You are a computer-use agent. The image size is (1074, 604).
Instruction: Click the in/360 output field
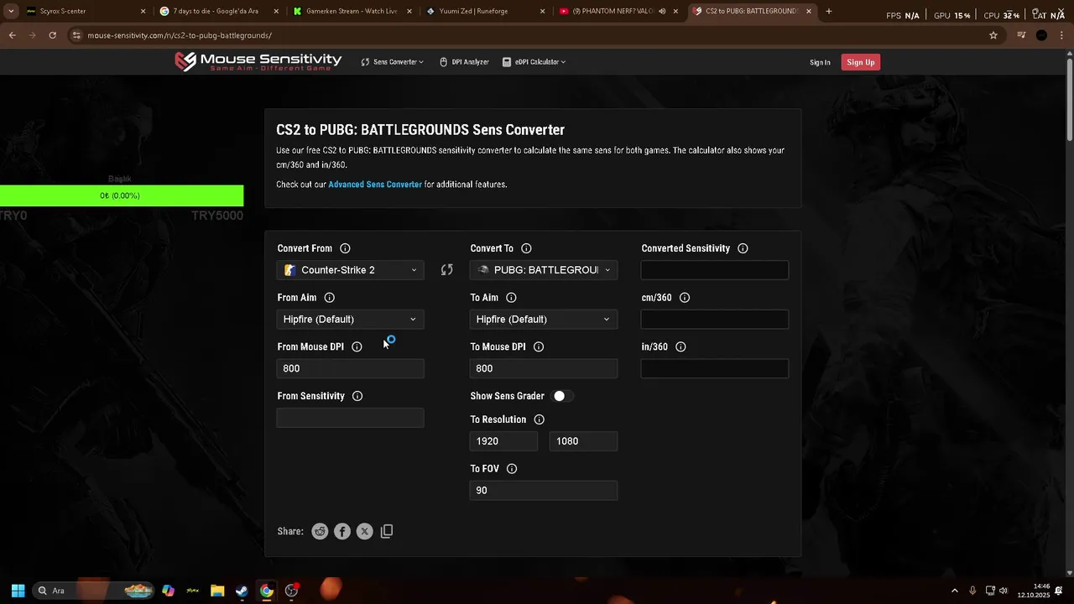coord(715,368)
